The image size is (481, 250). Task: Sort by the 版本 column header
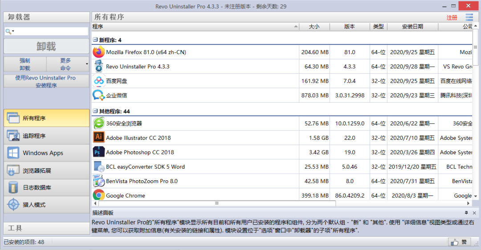click(350, 27)
